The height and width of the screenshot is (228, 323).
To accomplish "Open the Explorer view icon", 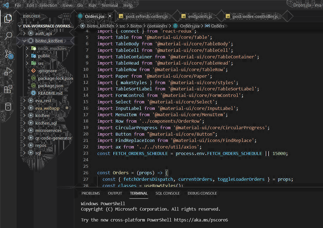I will pyautogui.click(x=8, y=19).
